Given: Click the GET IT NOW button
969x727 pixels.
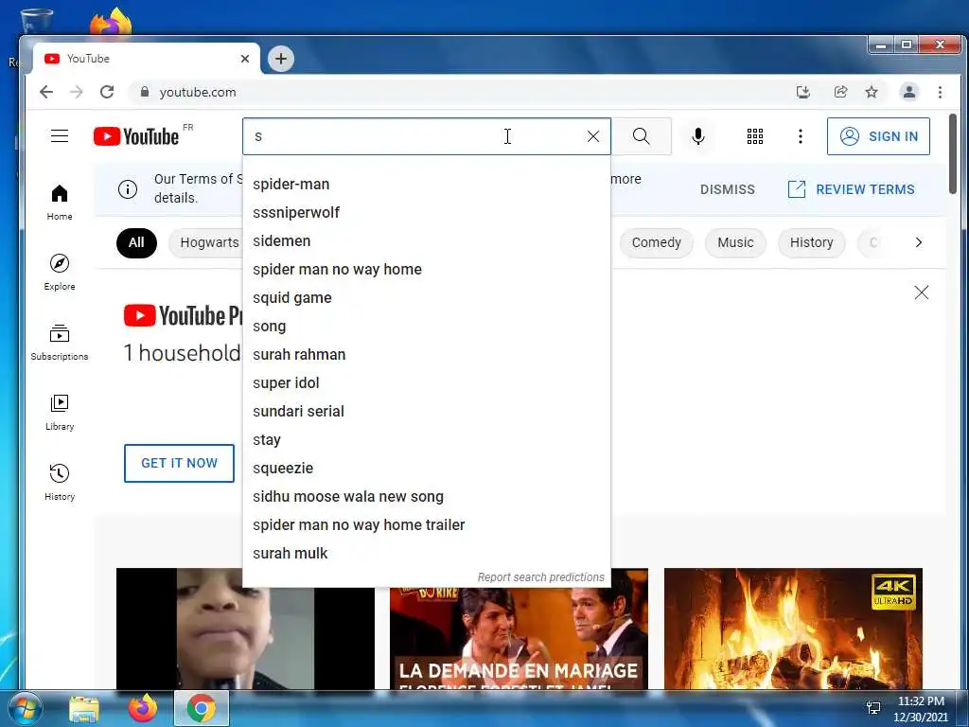Looking at the screenshot, I should (179, 463).
